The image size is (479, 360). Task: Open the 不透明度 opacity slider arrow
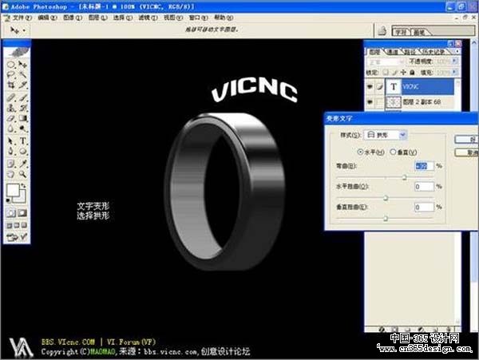tap(455, 61)
